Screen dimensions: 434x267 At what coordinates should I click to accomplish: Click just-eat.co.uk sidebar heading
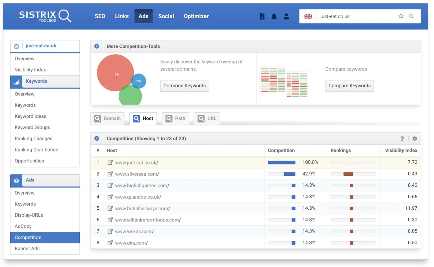(41, 46)
